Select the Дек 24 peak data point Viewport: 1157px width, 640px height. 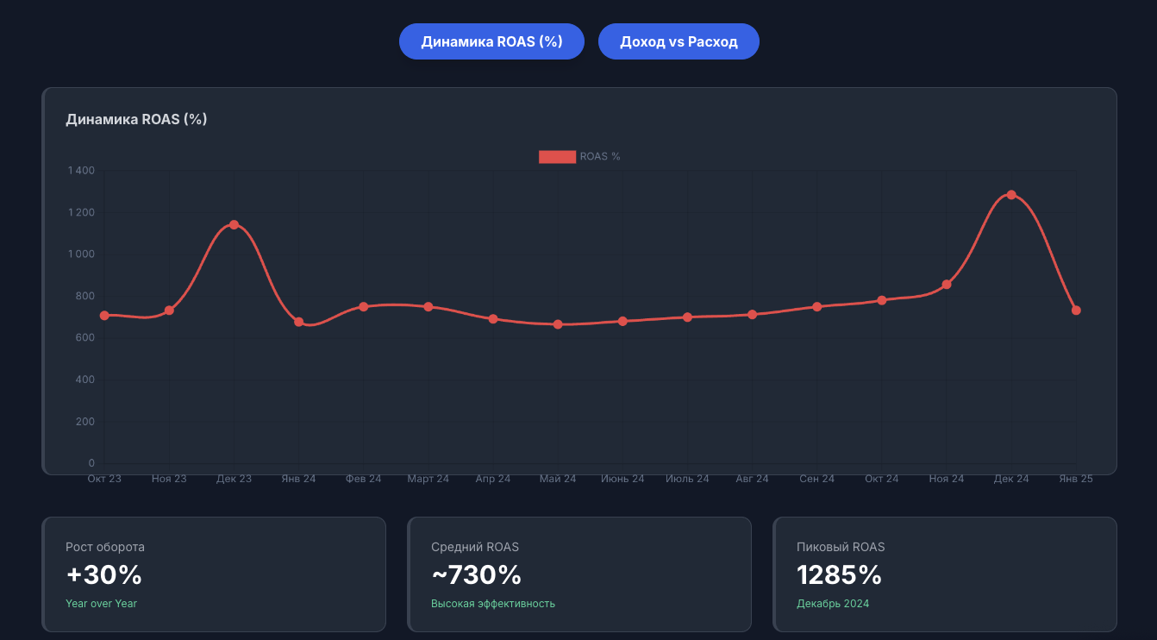tap(1011, 195)
